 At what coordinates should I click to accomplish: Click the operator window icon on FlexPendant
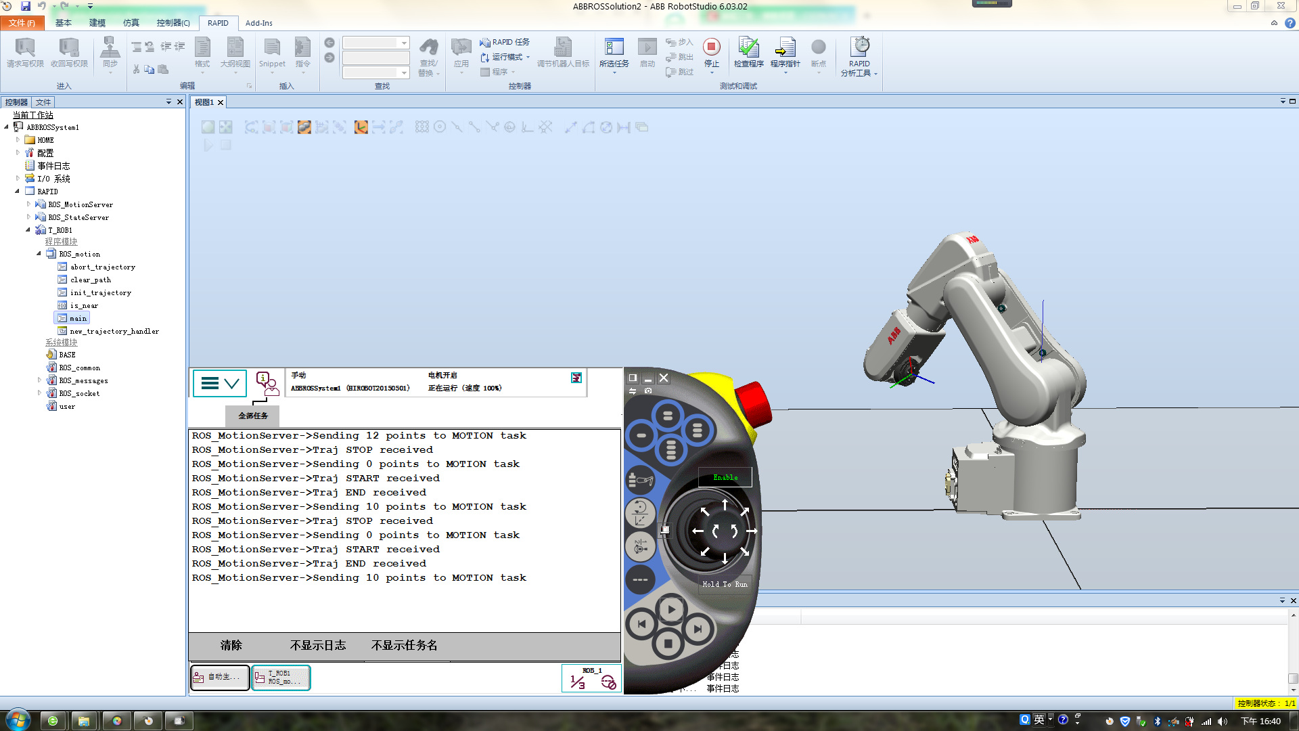coord(267,384)
